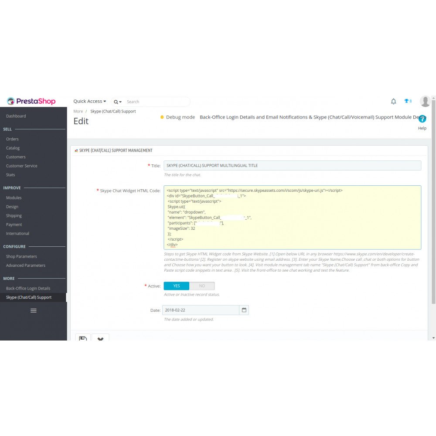Click the Date field showing 2018-02-22

point(201,310)
